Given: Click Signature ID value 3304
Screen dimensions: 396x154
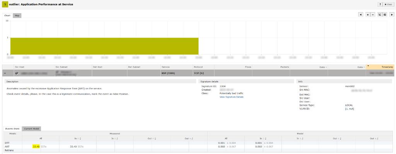Looking at the screenshot, I should tap(222, 86).
